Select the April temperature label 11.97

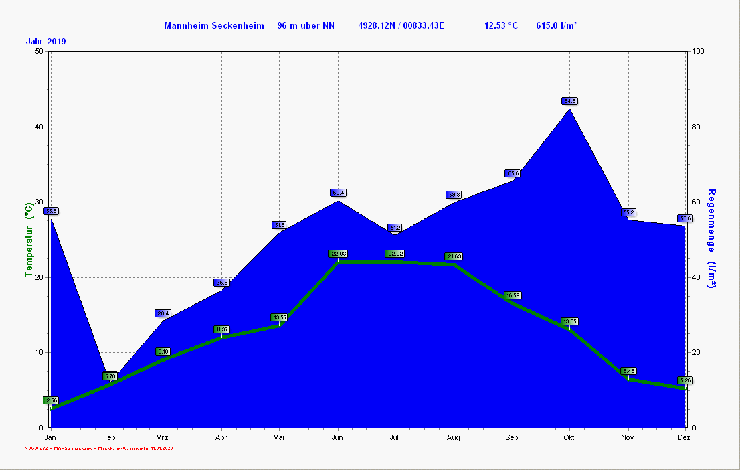[221, 329]
